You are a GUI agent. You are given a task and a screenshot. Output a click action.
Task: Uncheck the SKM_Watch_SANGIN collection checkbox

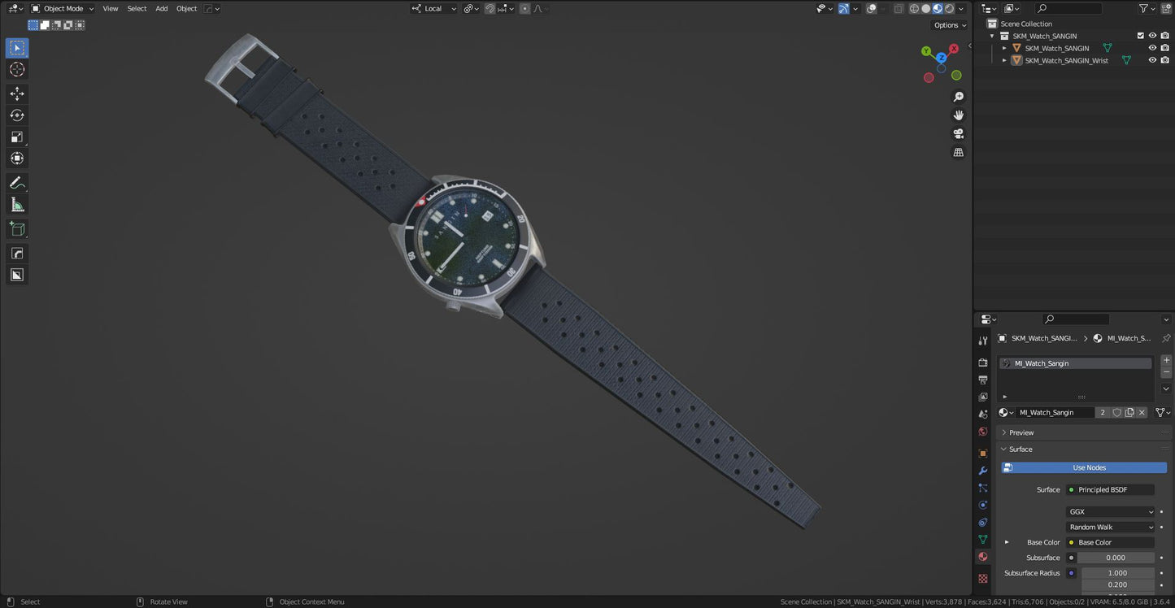[x=1141, y=35]
